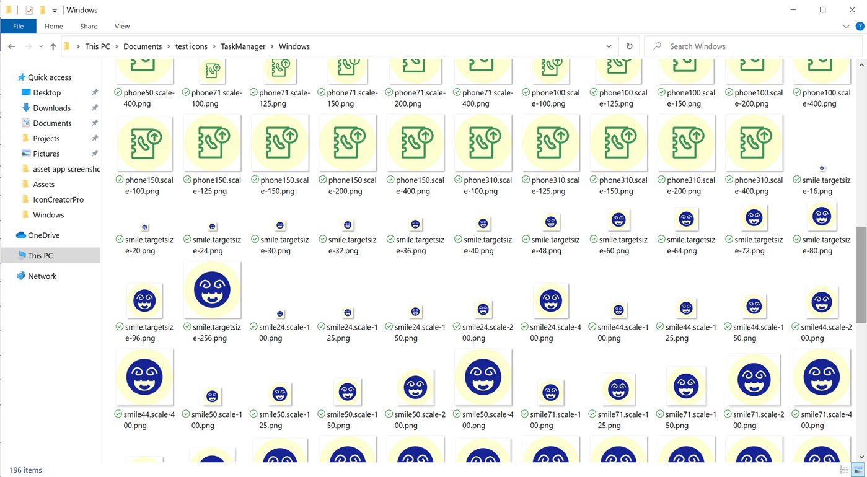Click the Back navigation arrow

pos(11,46)
